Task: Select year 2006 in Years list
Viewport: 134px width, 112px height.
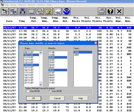Action: click(83, 52)
